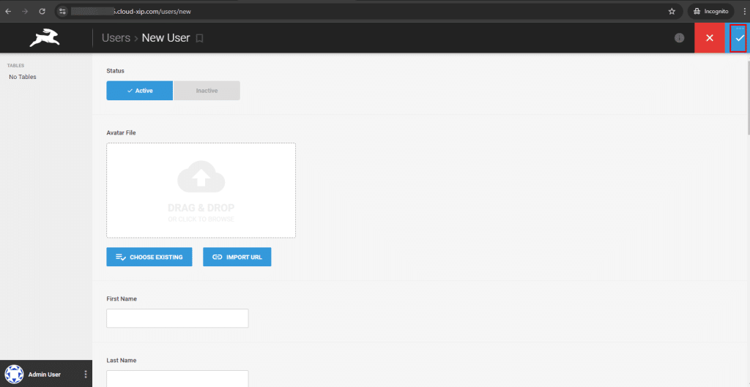Click Import URL button
Viewport: 750px width, 387px height.
click(x=237, y=257)
